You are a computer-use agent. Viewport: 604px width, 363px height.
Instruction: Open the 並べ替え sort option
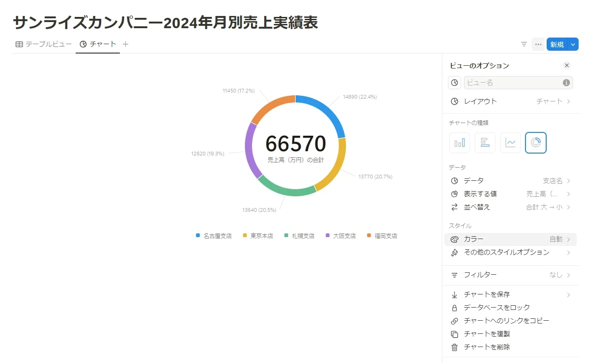coord(510,207)
